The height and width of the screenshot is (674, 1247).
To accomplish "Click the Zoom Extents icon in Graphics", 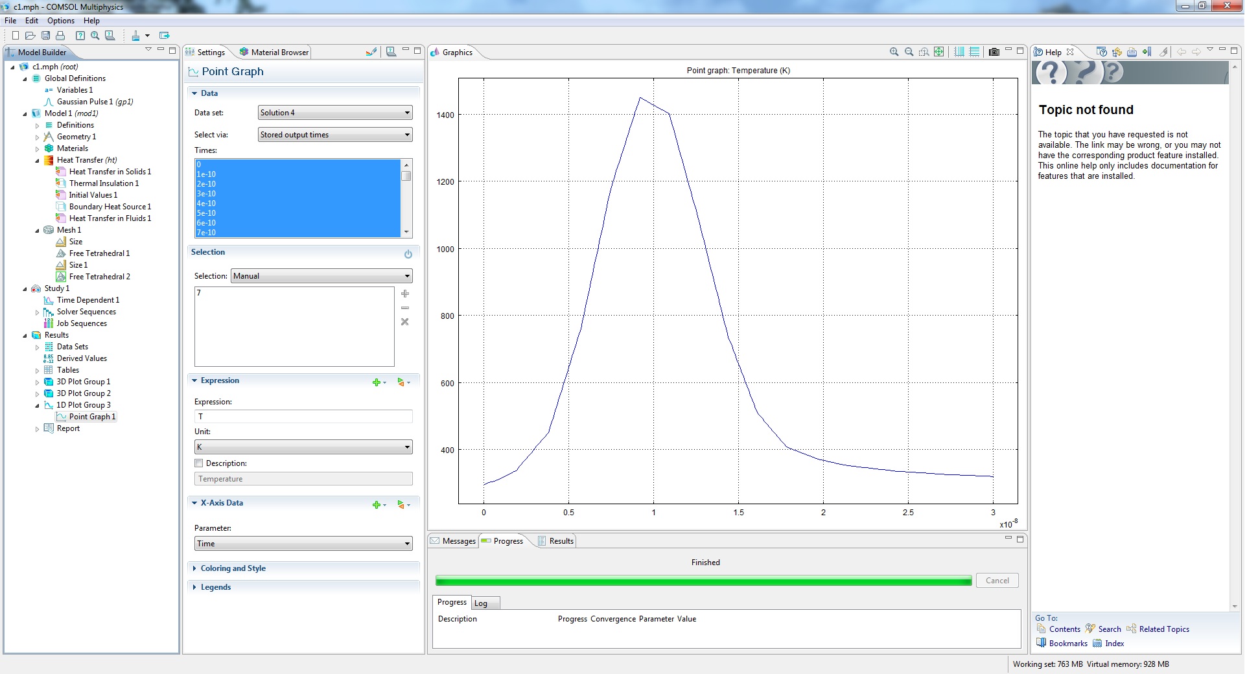I will tap(938, 52).
